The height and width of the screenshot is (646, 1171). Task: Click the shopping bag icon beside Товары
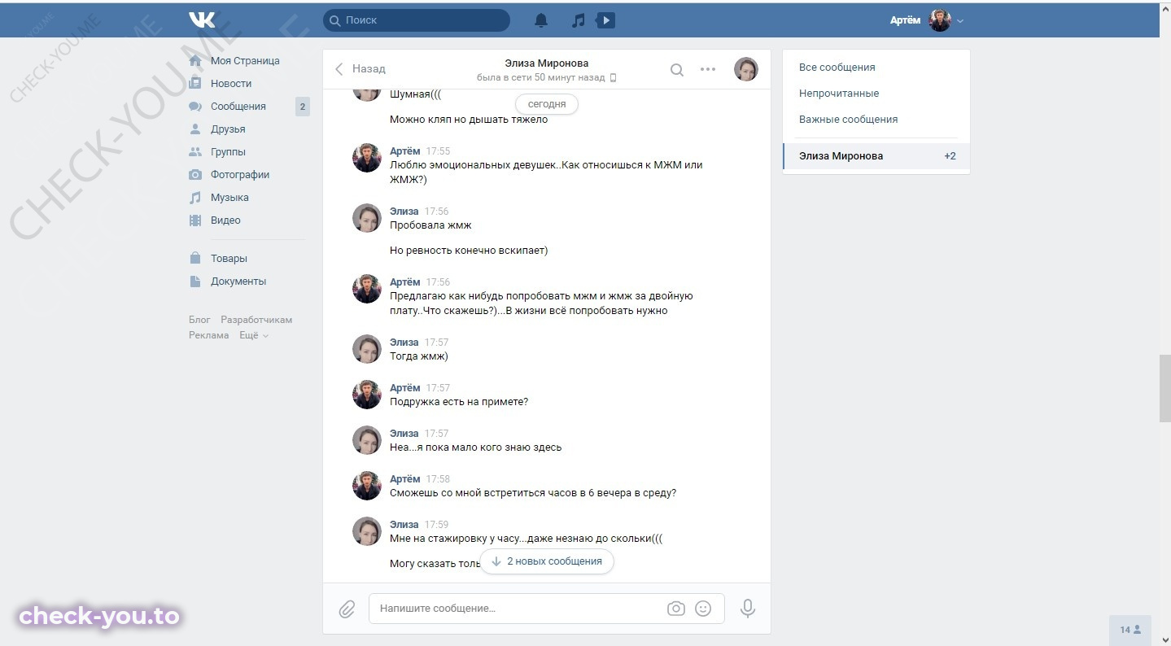(x=195, y=259)
